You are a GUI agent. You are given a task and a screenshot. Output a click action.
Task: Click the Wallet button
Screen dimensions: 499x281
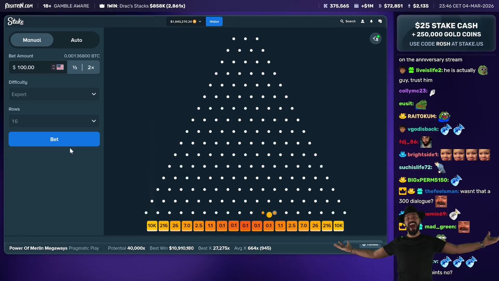(214, 21)
